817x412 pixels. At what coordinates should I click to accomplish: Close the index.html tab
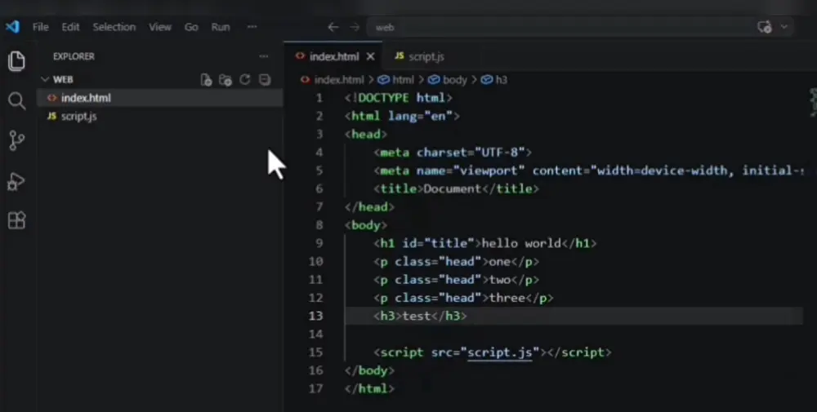(x=370, y=57)
